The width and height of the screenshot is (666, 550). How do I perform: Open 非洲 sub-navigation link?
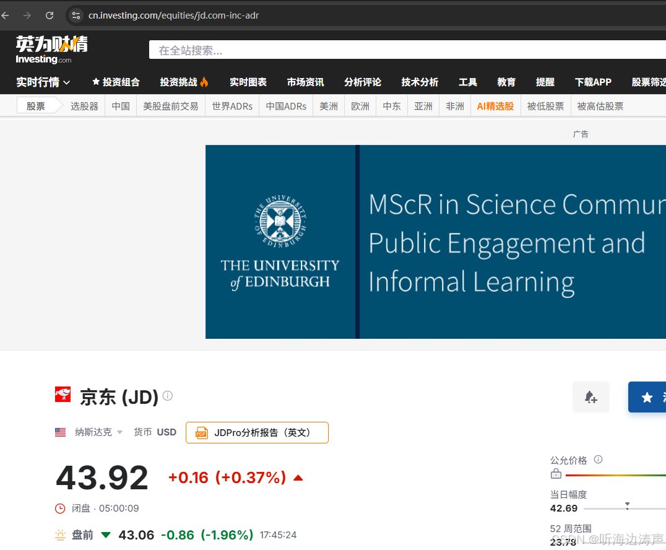point(455,107)
